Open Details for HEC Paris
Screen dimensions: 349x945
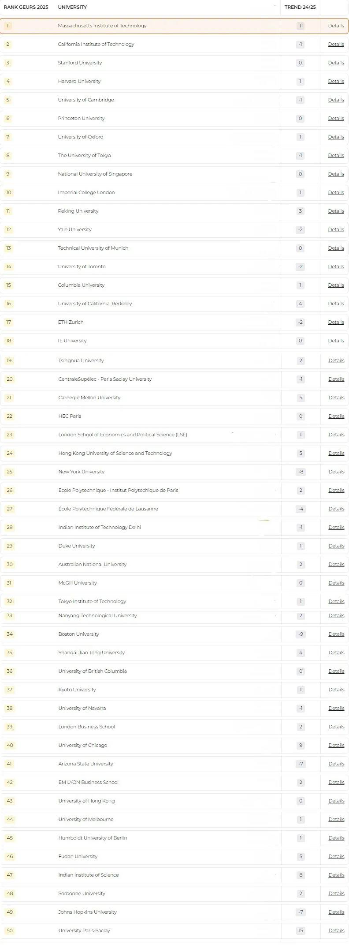tap(336, 416)
